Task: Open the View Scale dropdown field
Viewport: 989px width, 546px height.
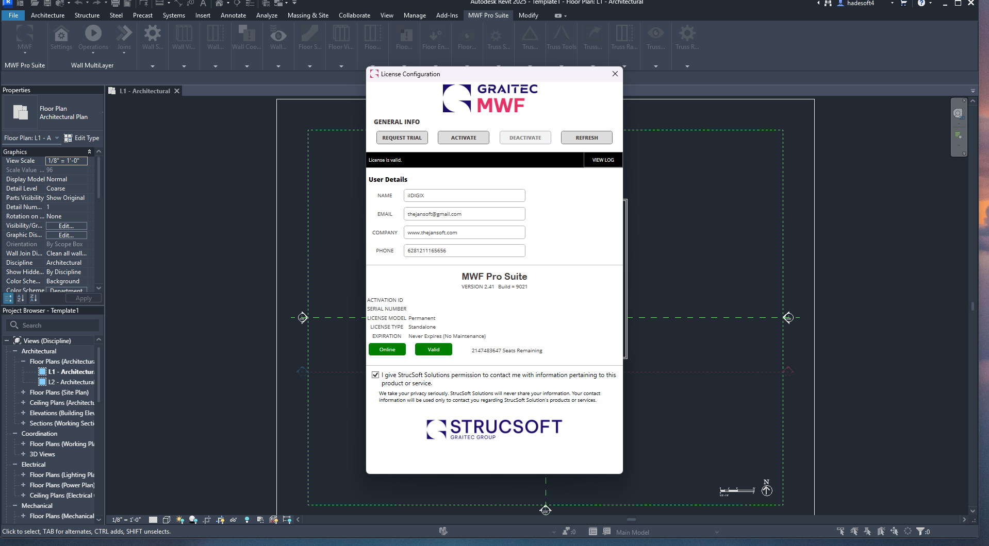Action: coord(67,161)
